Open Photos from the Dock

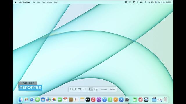click(54, 100)
